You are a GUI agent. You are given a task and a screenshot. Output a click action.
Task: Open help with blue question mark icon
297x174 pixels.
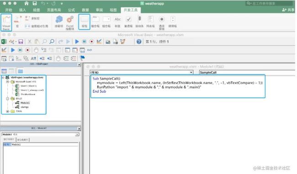click(139, 42)
